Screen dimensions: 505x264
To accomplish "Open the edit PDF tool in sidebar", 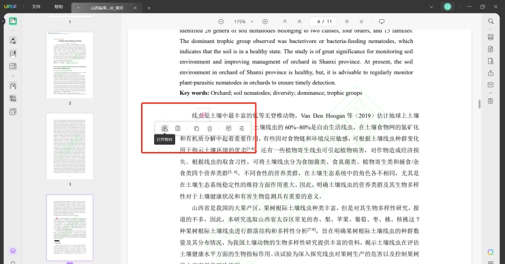I will click(13, 54).
